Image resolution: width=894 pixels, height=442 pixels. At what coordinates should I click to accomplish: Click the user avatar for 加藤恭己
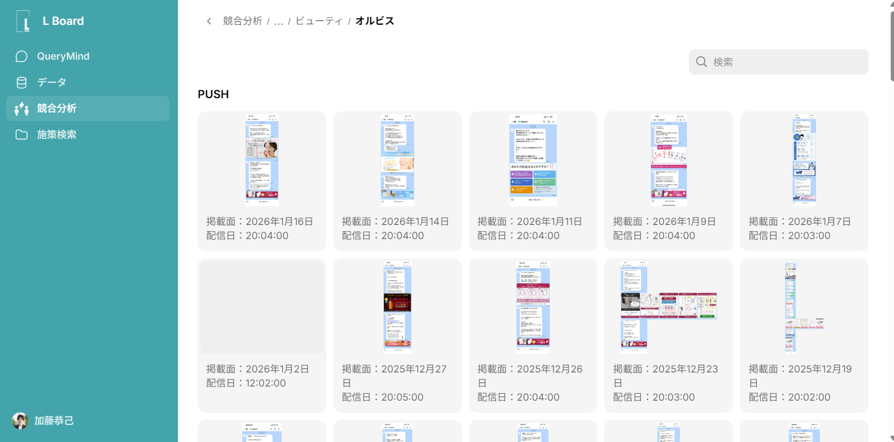tap(20, 420)
